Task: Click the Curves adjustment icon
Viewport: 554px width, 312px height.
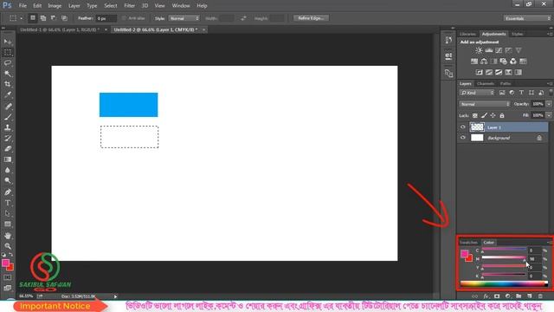Action: point(499,50)
